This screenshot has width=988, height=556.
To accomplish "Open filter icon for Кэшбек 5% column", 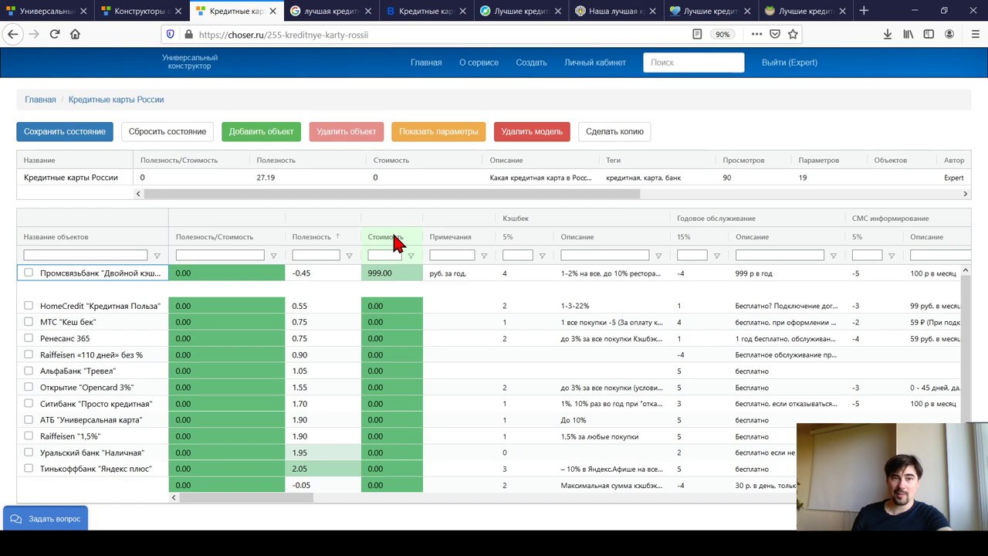I will [542, 256].
